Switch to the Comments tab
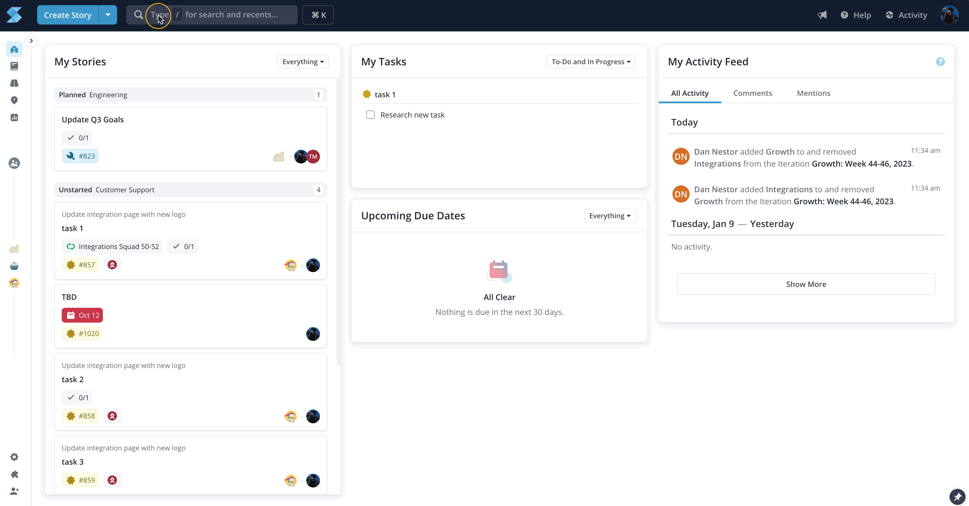The width and height of the screenshot is (969, 506). click(752, 93)
